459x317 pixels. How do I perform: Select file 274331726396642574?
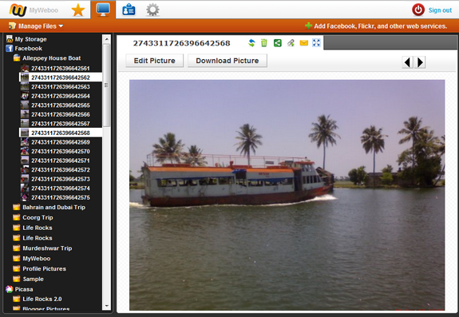[61, 188]
